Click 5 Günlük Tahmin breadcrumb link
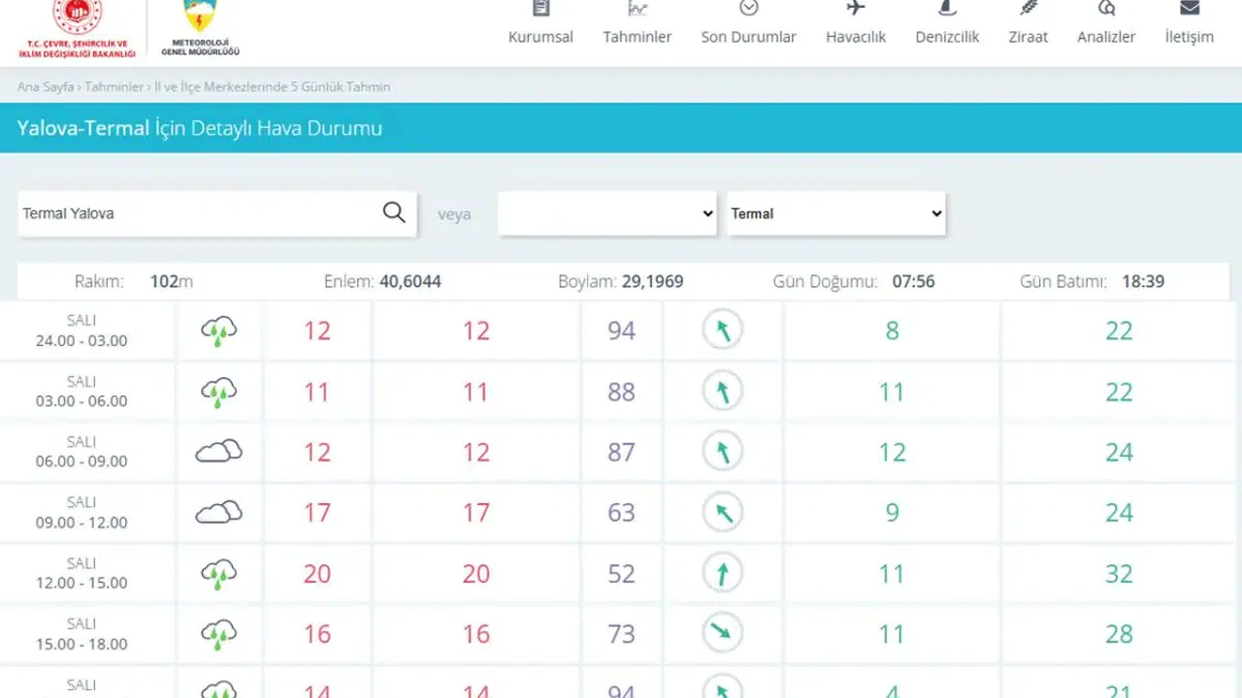1242x698 pixels. 272,87
